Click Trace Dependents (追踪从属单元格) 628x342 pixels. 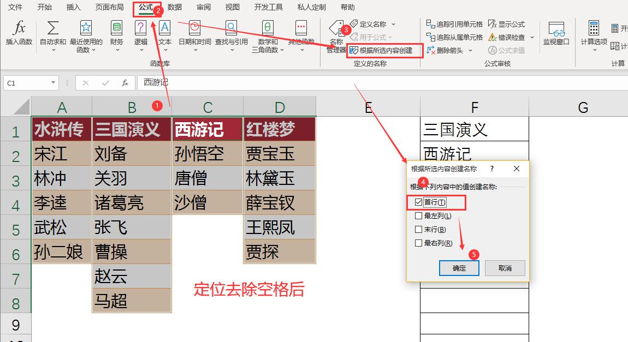point(454,37)
